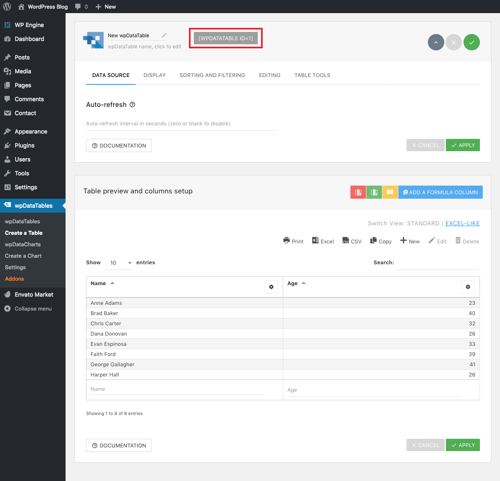
Task: Switch view to Excel-like
Action: pos(462,223)
